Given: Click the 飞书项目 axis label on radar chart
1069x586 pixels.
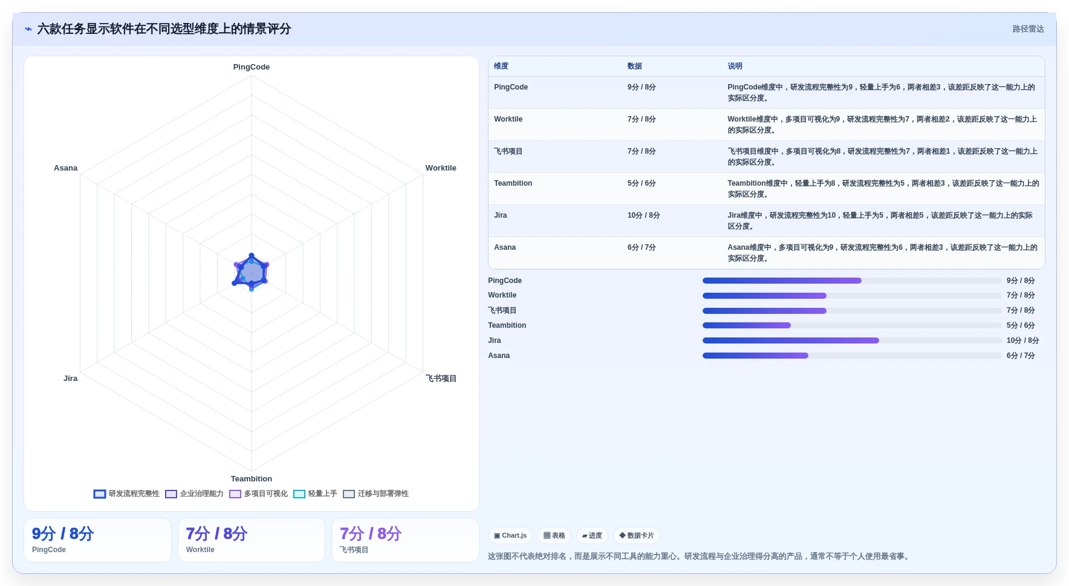Looking at the screenshot, I should click(x=441, y=379).
